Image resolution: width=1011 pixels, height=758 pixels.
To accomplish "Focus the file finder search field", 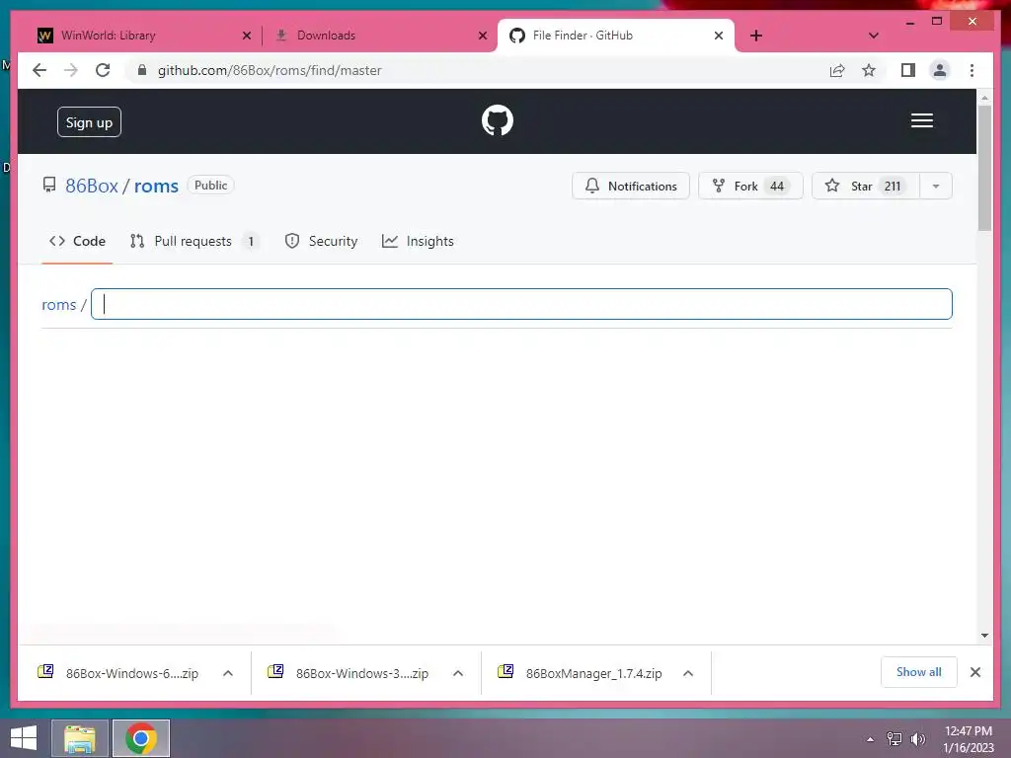I will coord(521,304).
